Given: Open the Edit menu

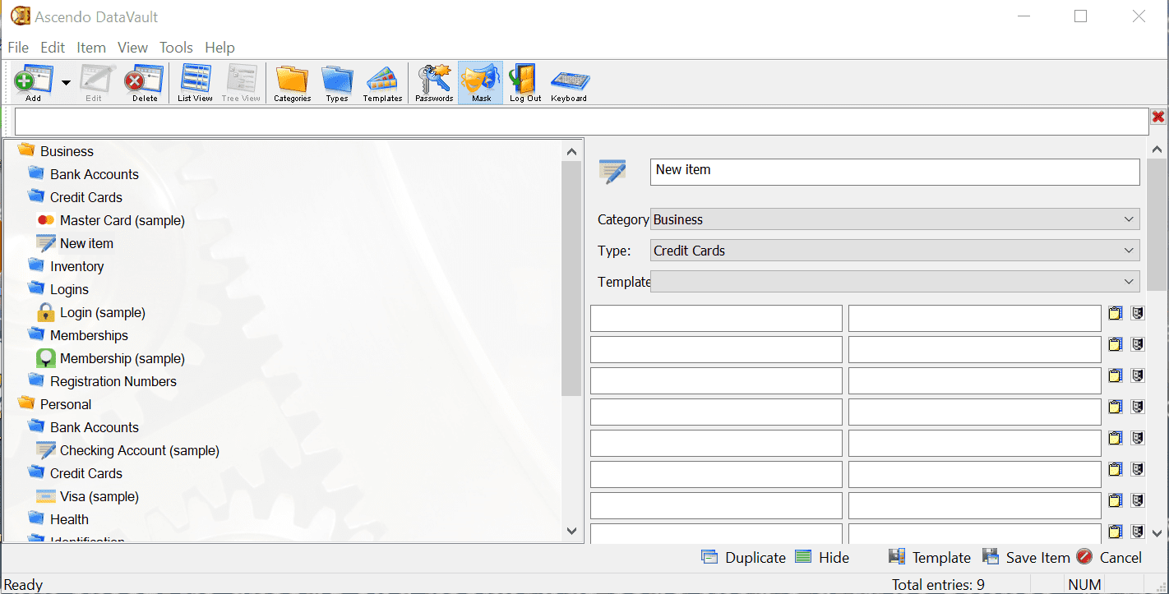Looking at the screenshot, I should [53, 48].
